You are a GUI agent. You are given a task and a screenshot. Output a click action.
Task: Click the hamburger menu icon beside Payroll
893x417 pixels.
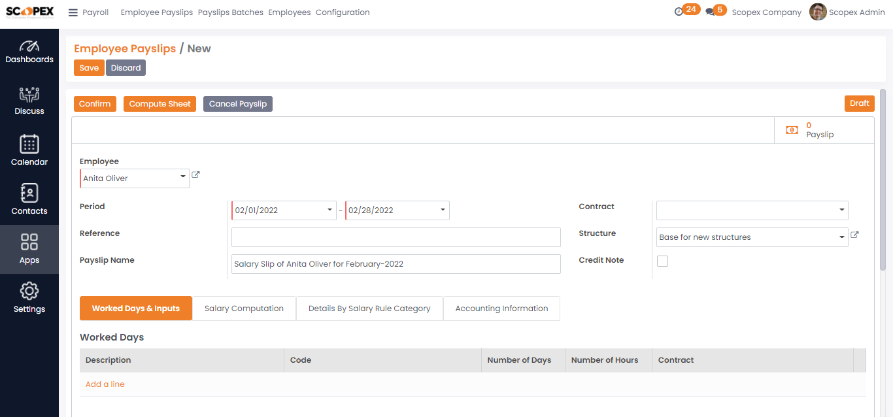73,12
